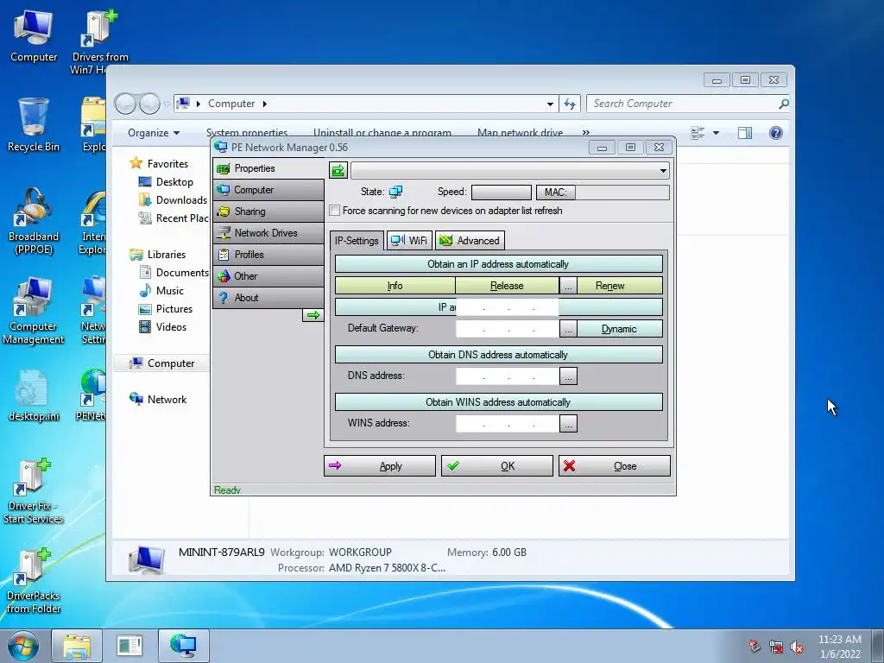Select the desktop.ini file icon

coord(34,395)
